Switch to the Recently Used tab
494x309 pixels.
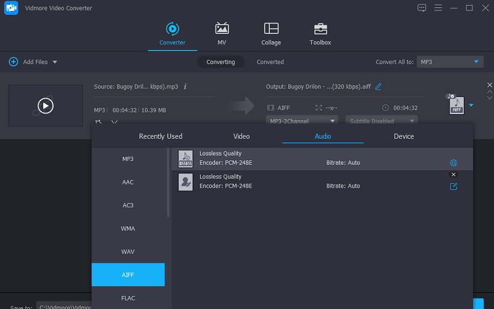click(x=161, y=136)
